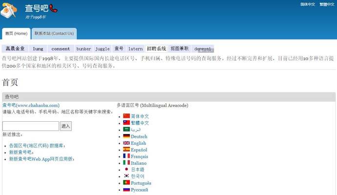Switch to 繁體中文 in top-right corner
The width and height of the screenshot is (337, 195).
(x=327, y=4)
